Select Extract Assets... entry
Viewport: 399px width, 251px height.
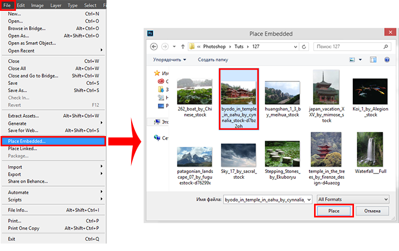(x=53, y=116)
